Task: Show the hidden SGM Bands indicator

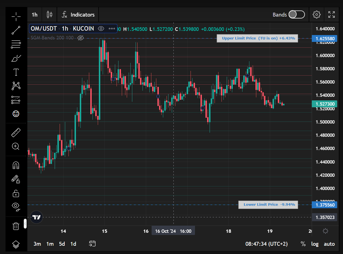Action: pos(80,38)
